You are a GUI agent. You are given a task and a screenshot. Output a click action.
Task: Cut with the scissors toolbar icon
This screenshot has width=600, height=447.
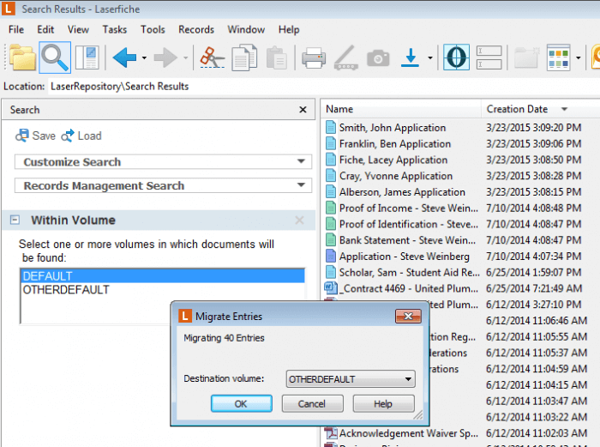coord(212,57)
